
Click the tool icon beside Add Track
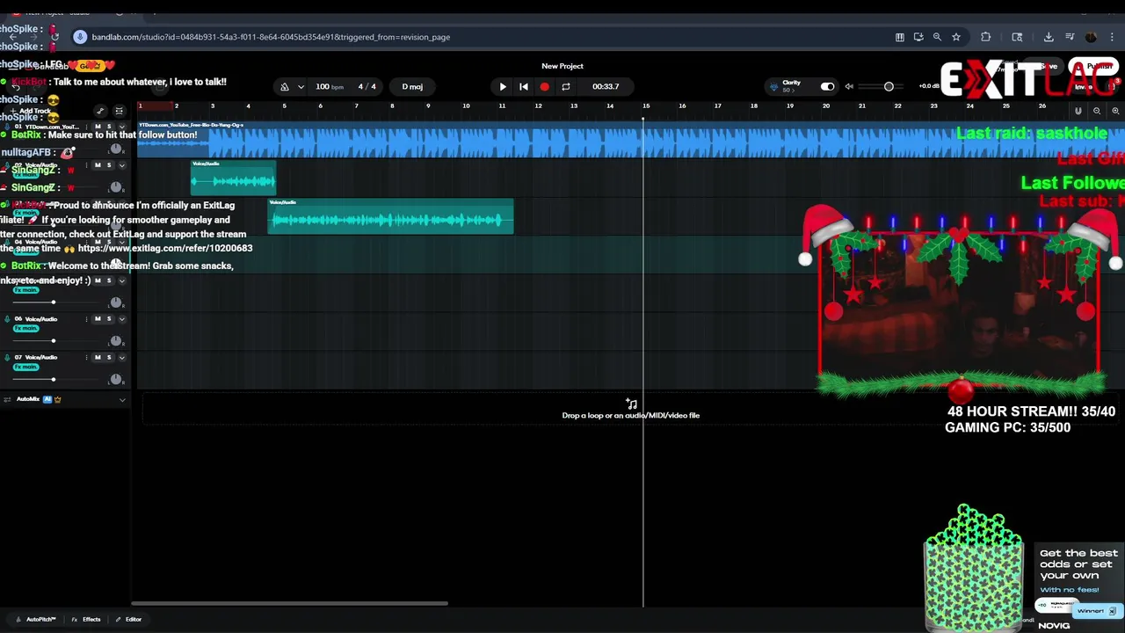[100, 111]
